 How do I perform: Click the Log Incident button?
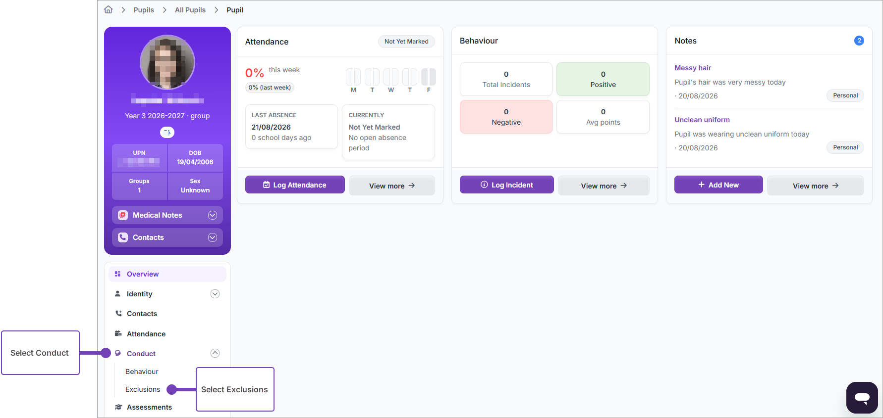[506, 185]
